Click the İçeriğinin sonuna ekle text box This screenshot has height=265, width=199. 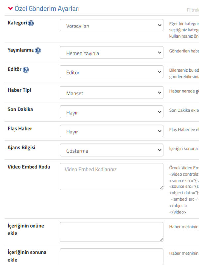[x=111, y=257]
